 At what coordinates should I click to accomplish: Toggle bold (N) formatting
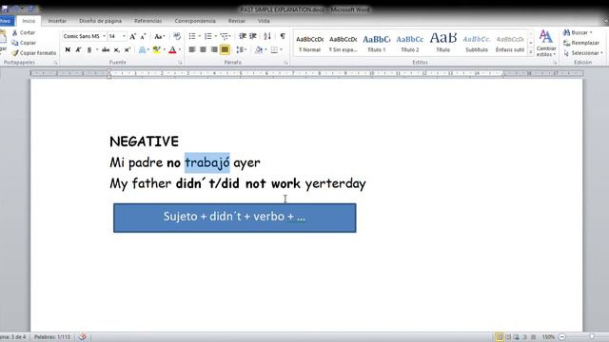tap(68, 49)
